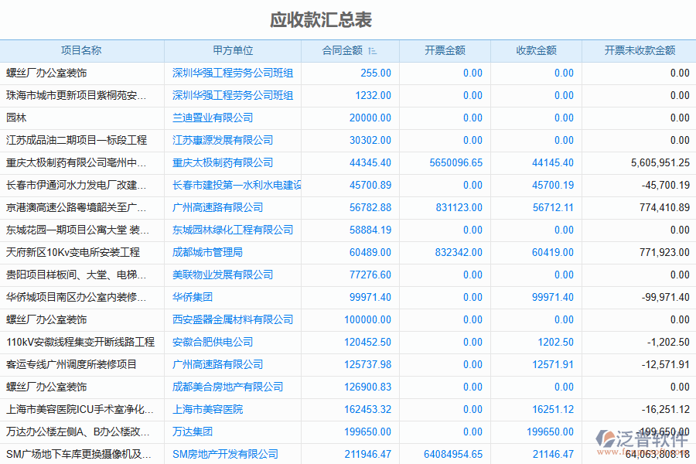Open link 万达集团
The width and height of the screenshot is (696, 464).
(x=193, y=432)
